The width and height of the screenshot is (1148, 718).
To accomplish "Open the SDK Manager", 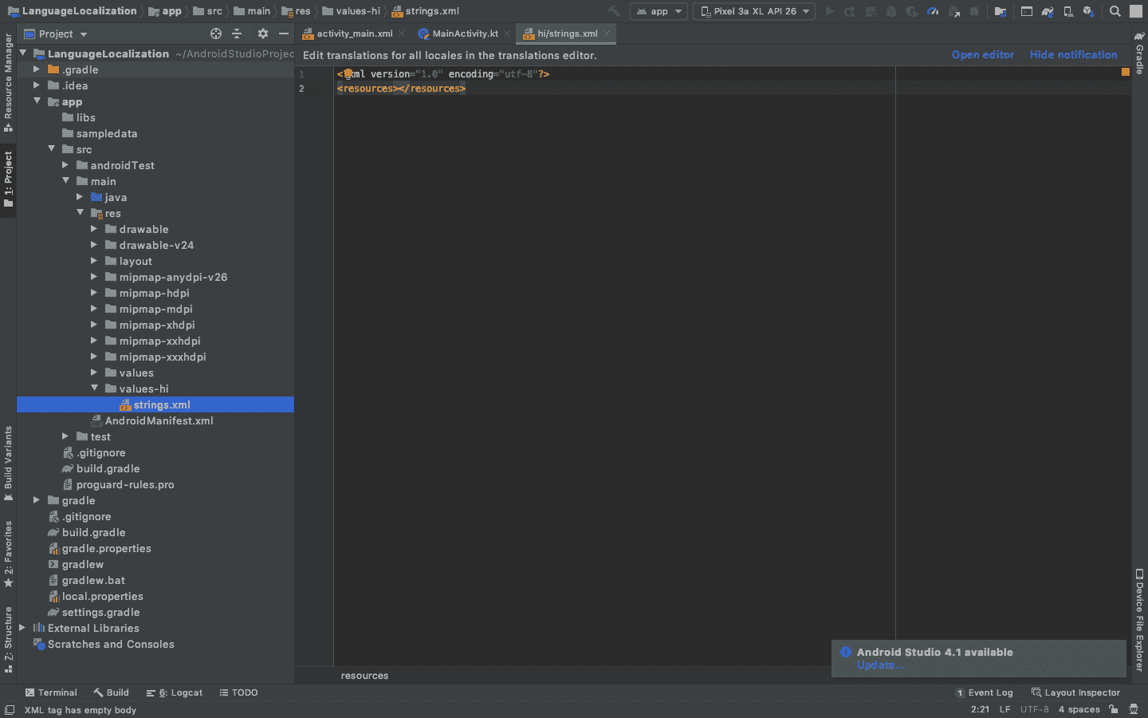I will coord(1090,10).
